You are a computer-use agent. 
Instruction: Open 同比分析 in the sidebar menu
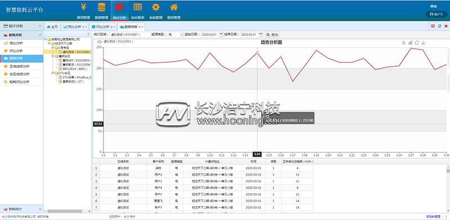tap(21, 43)
